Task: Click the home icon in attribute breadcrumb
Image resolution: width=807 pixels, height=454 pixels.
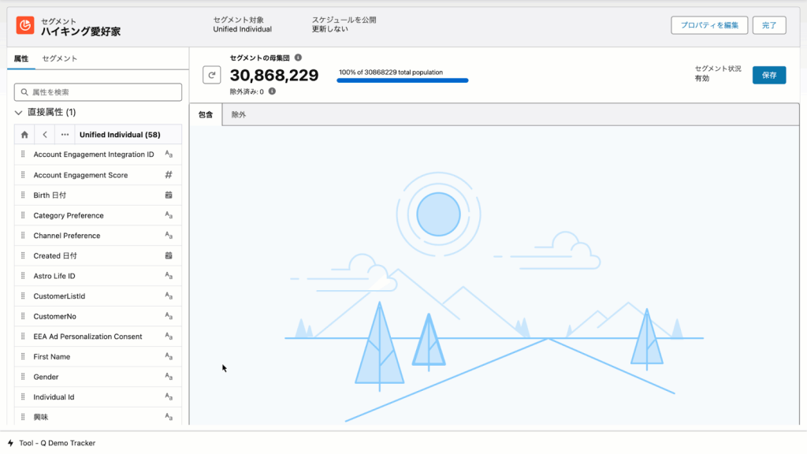Action: point(24,135)
